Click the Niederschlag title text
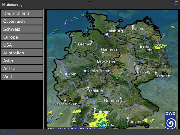 coord(12,5)
